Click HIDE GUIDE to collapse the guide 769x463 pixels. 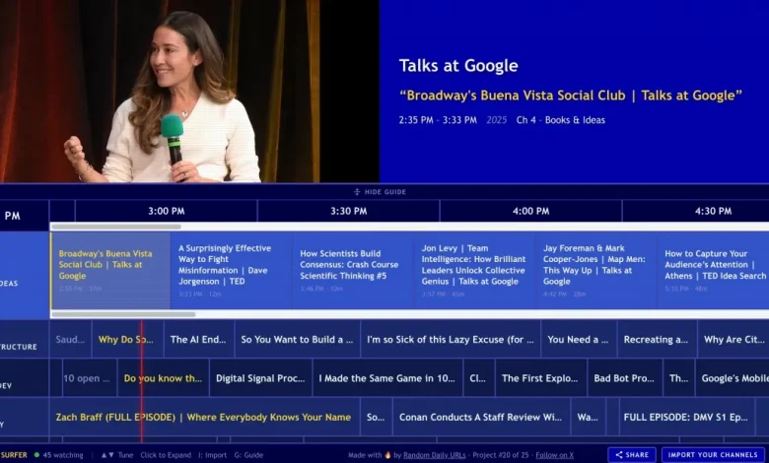point(381,191)
